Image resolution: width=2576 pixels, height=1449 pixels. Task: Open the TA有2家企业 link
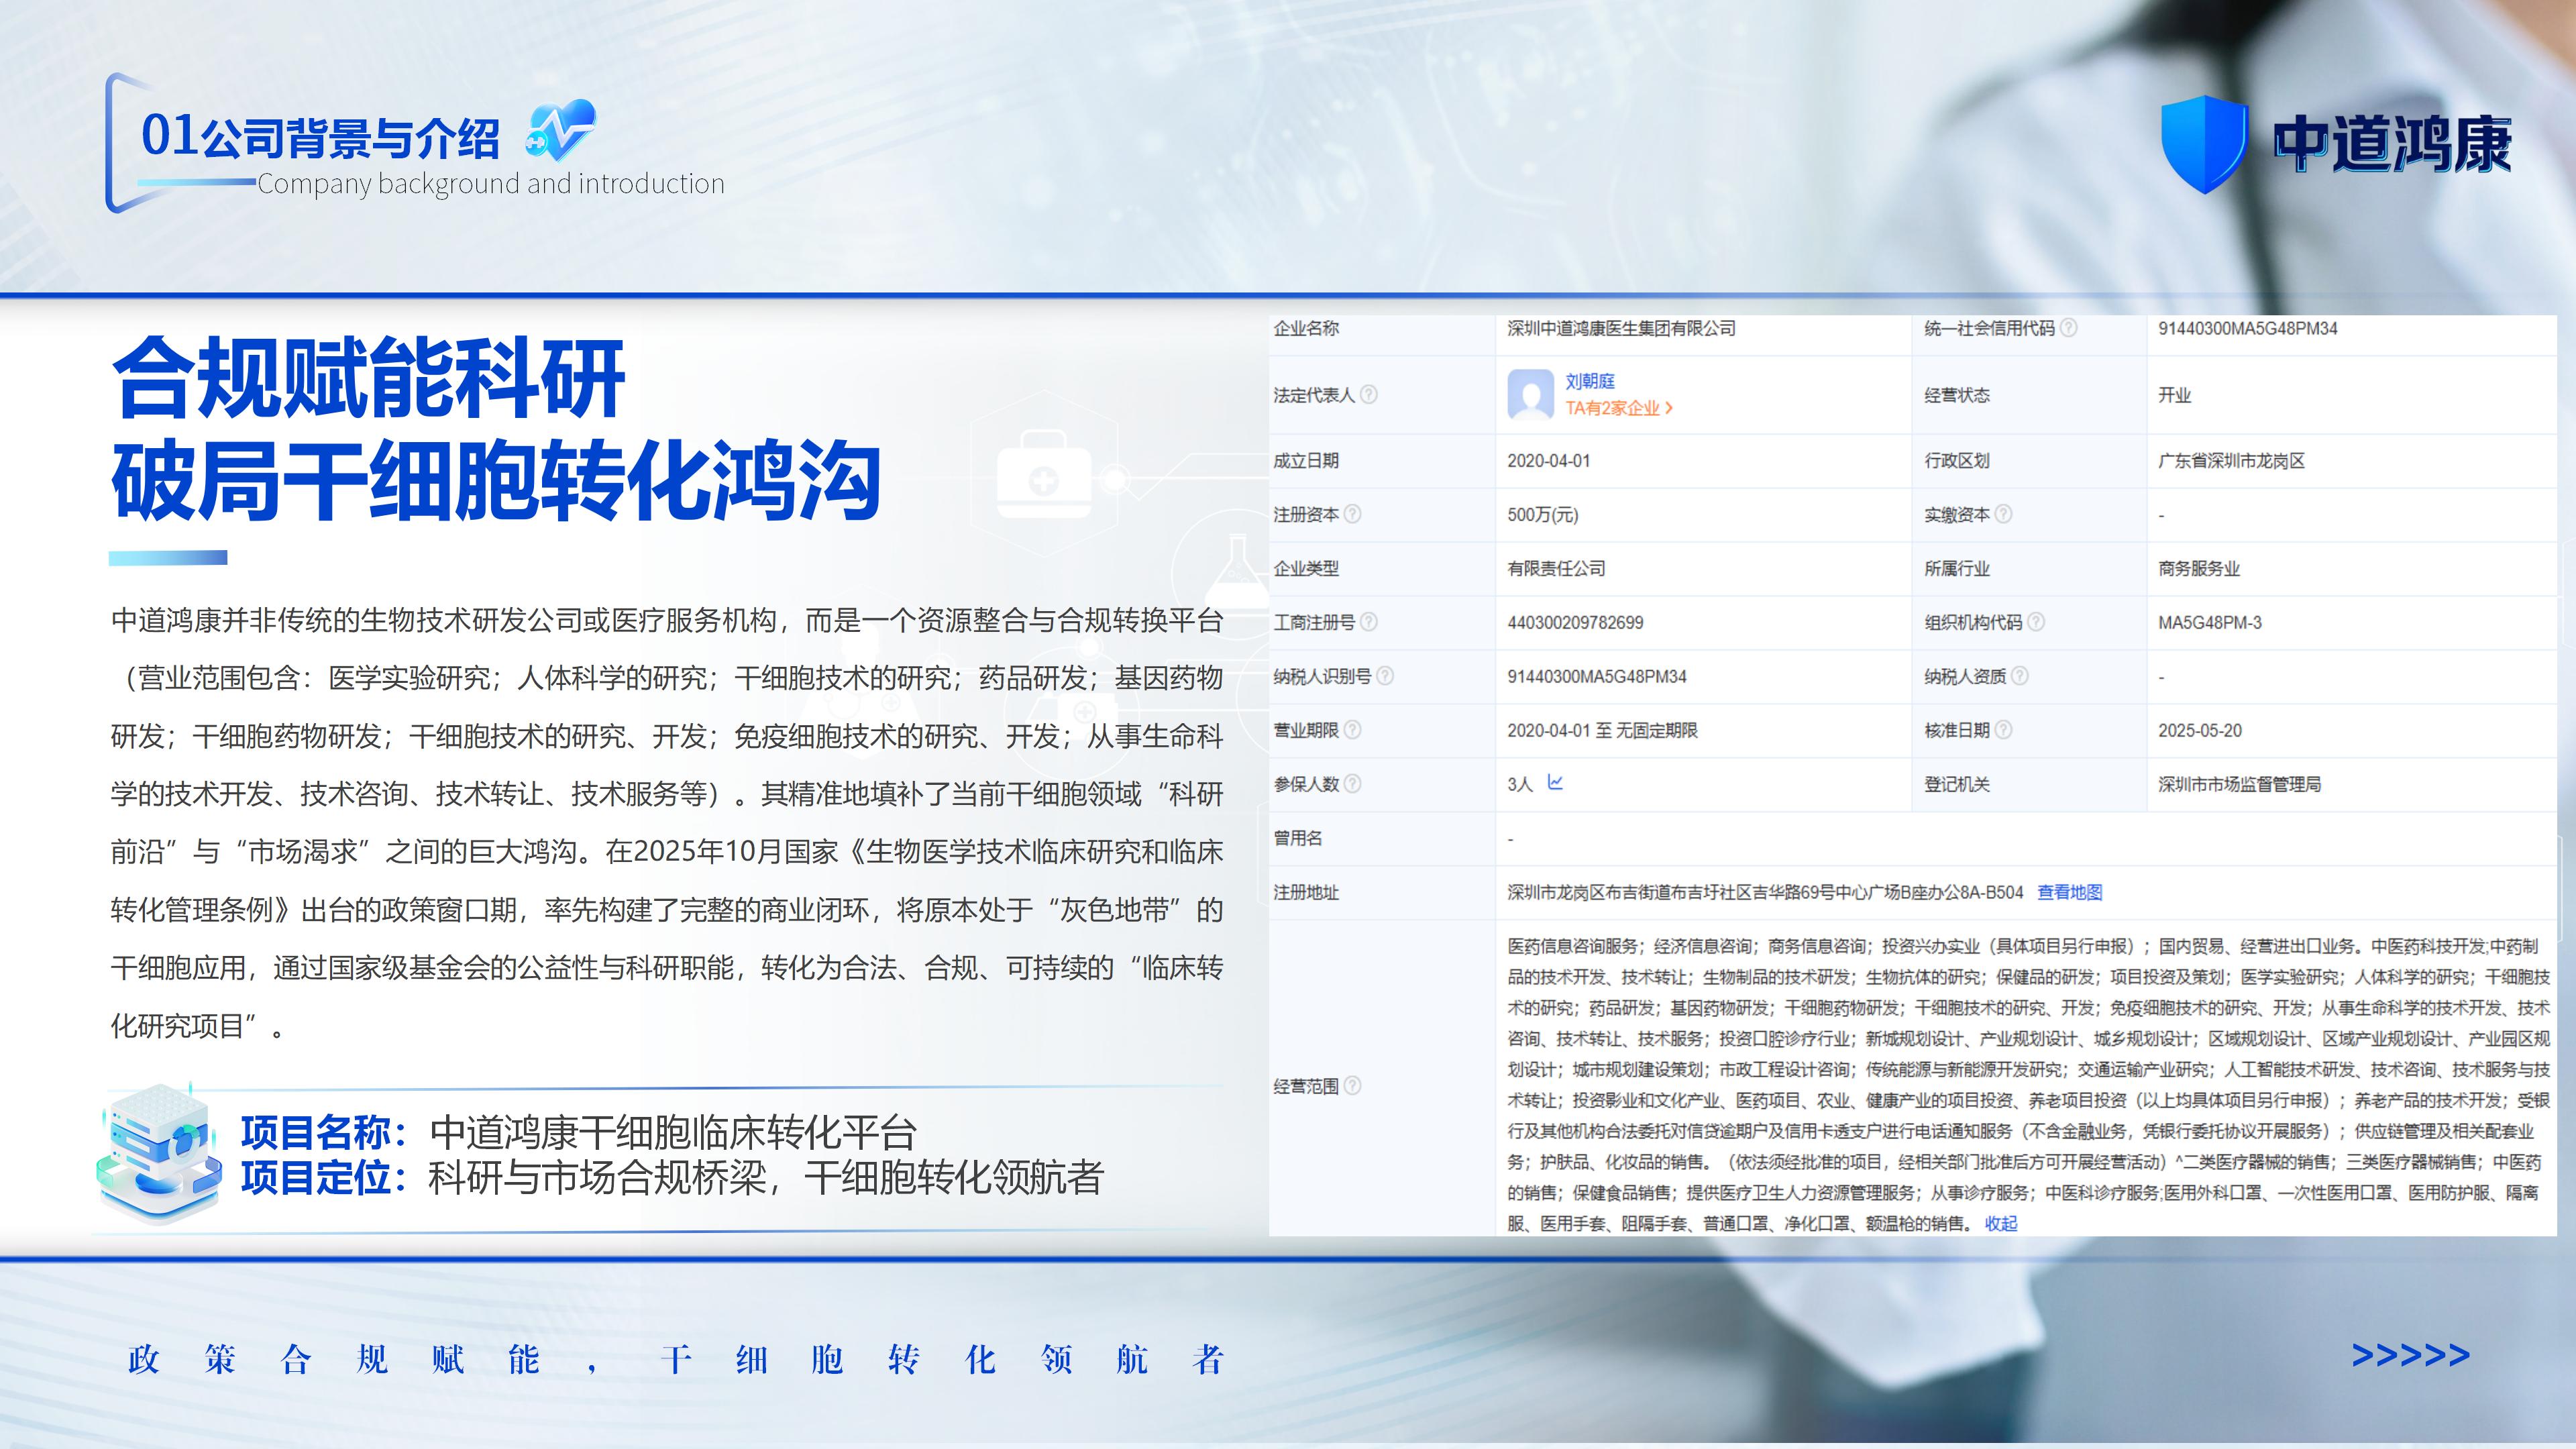pos(1619,408)
